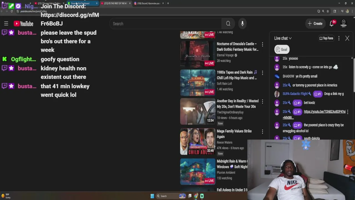
Task: Click the install app icon in address bar
Action: [318, 11]
